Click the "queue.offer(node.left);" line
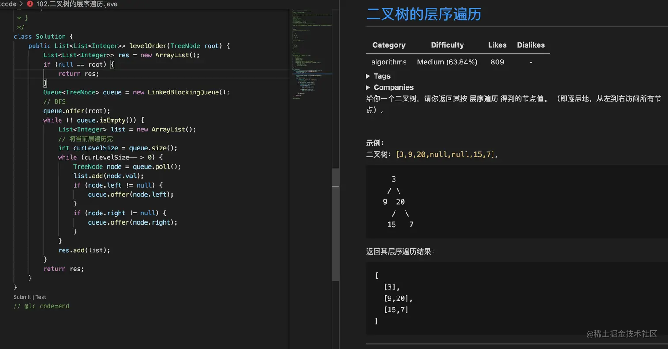This screenshot has width=668, height=349. (131, 194)
